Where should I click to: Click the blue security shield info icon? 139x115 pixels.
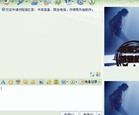(x=3, y=9)
